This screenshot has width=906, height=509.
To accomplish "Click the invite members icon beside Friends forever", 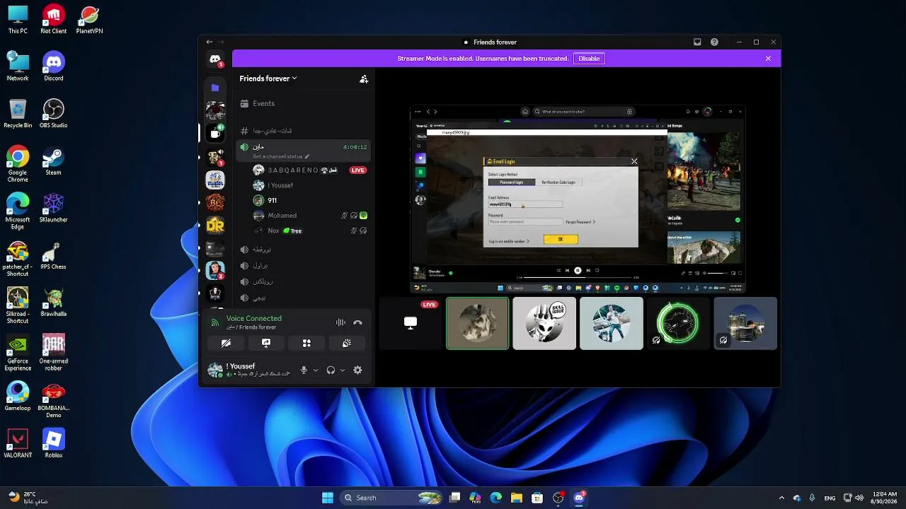I will pyautogui.click(x=364, y=79).
